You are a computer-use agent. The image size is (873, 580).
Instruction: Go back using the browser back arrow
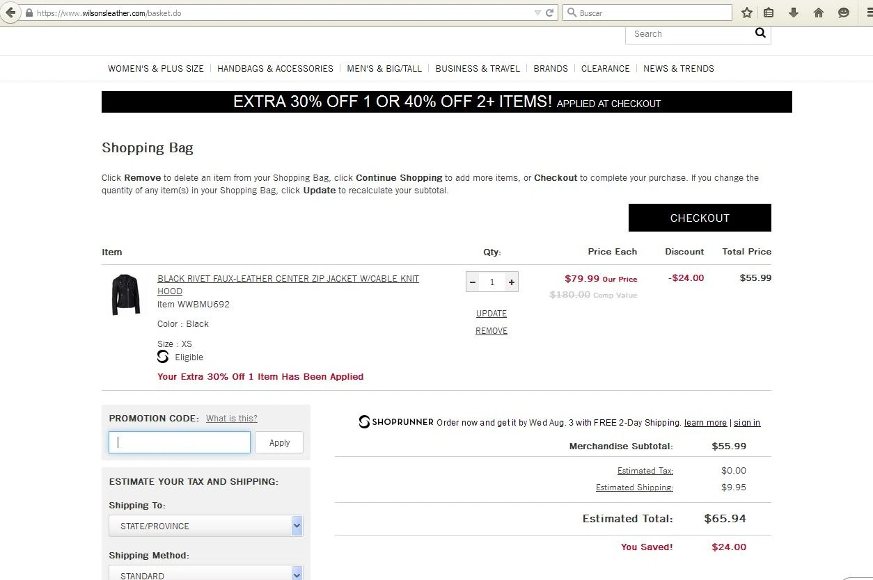[10, 13]
